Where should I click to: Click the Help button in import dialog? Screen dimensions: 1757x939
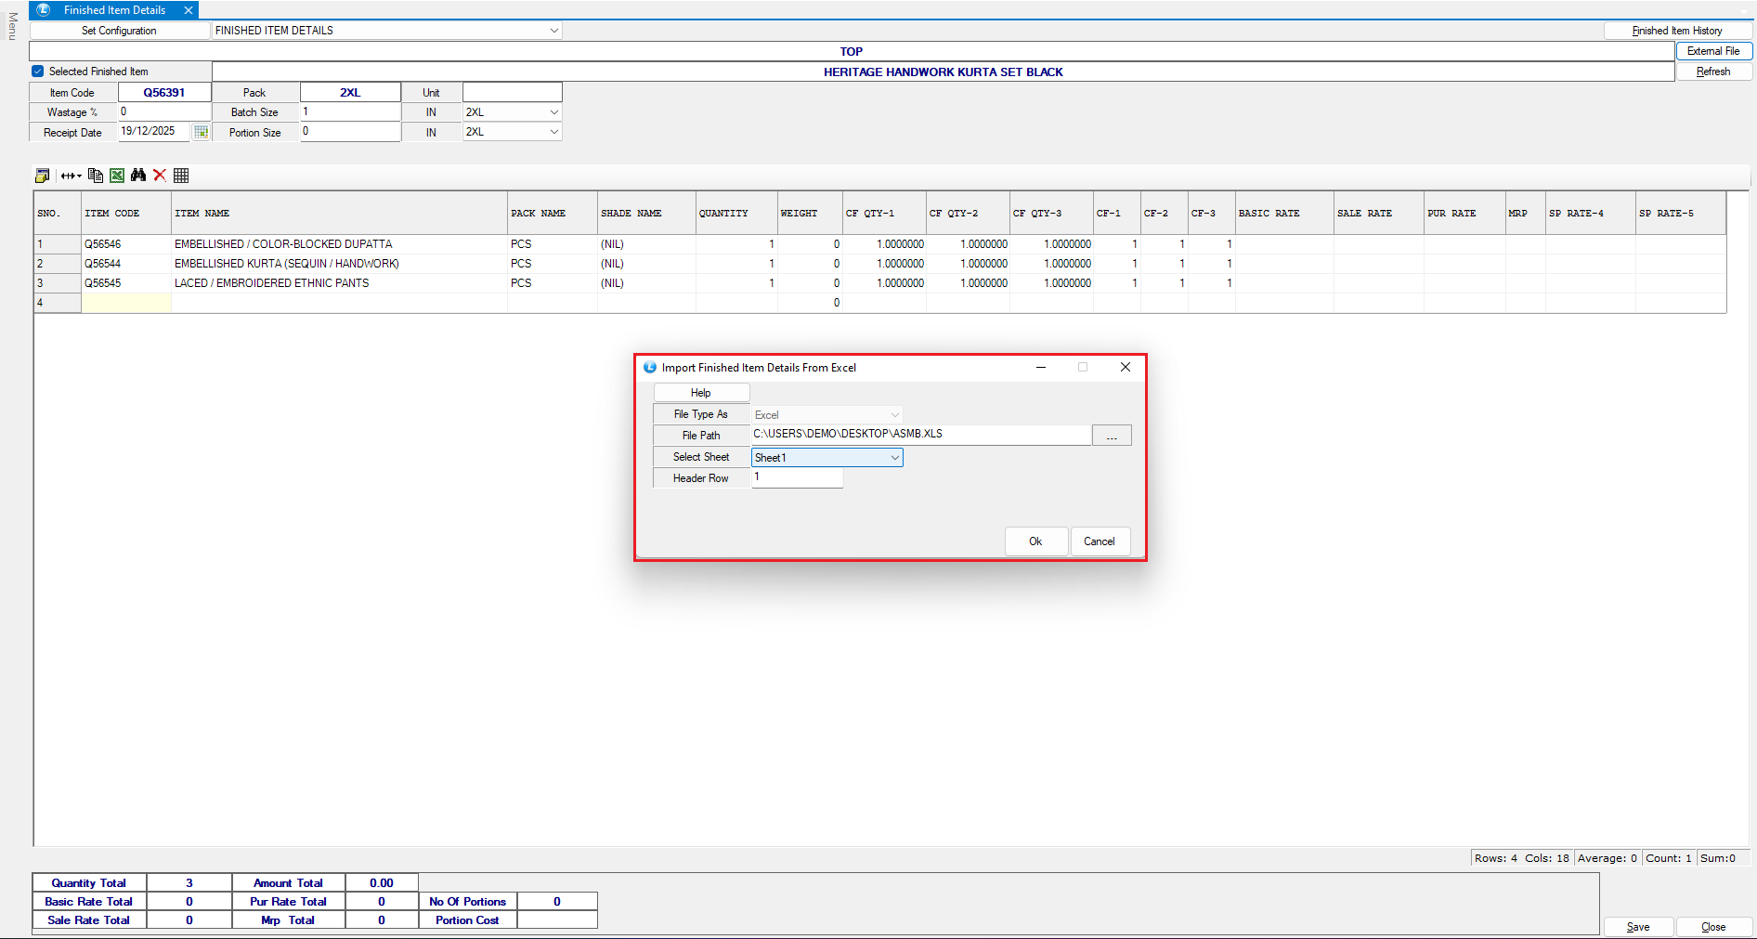click(x=700, y=393)
